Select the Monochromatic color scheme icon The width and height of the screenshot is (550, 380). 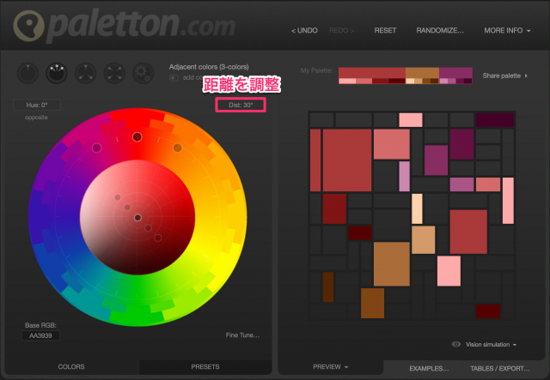click(x=27, y=73)
